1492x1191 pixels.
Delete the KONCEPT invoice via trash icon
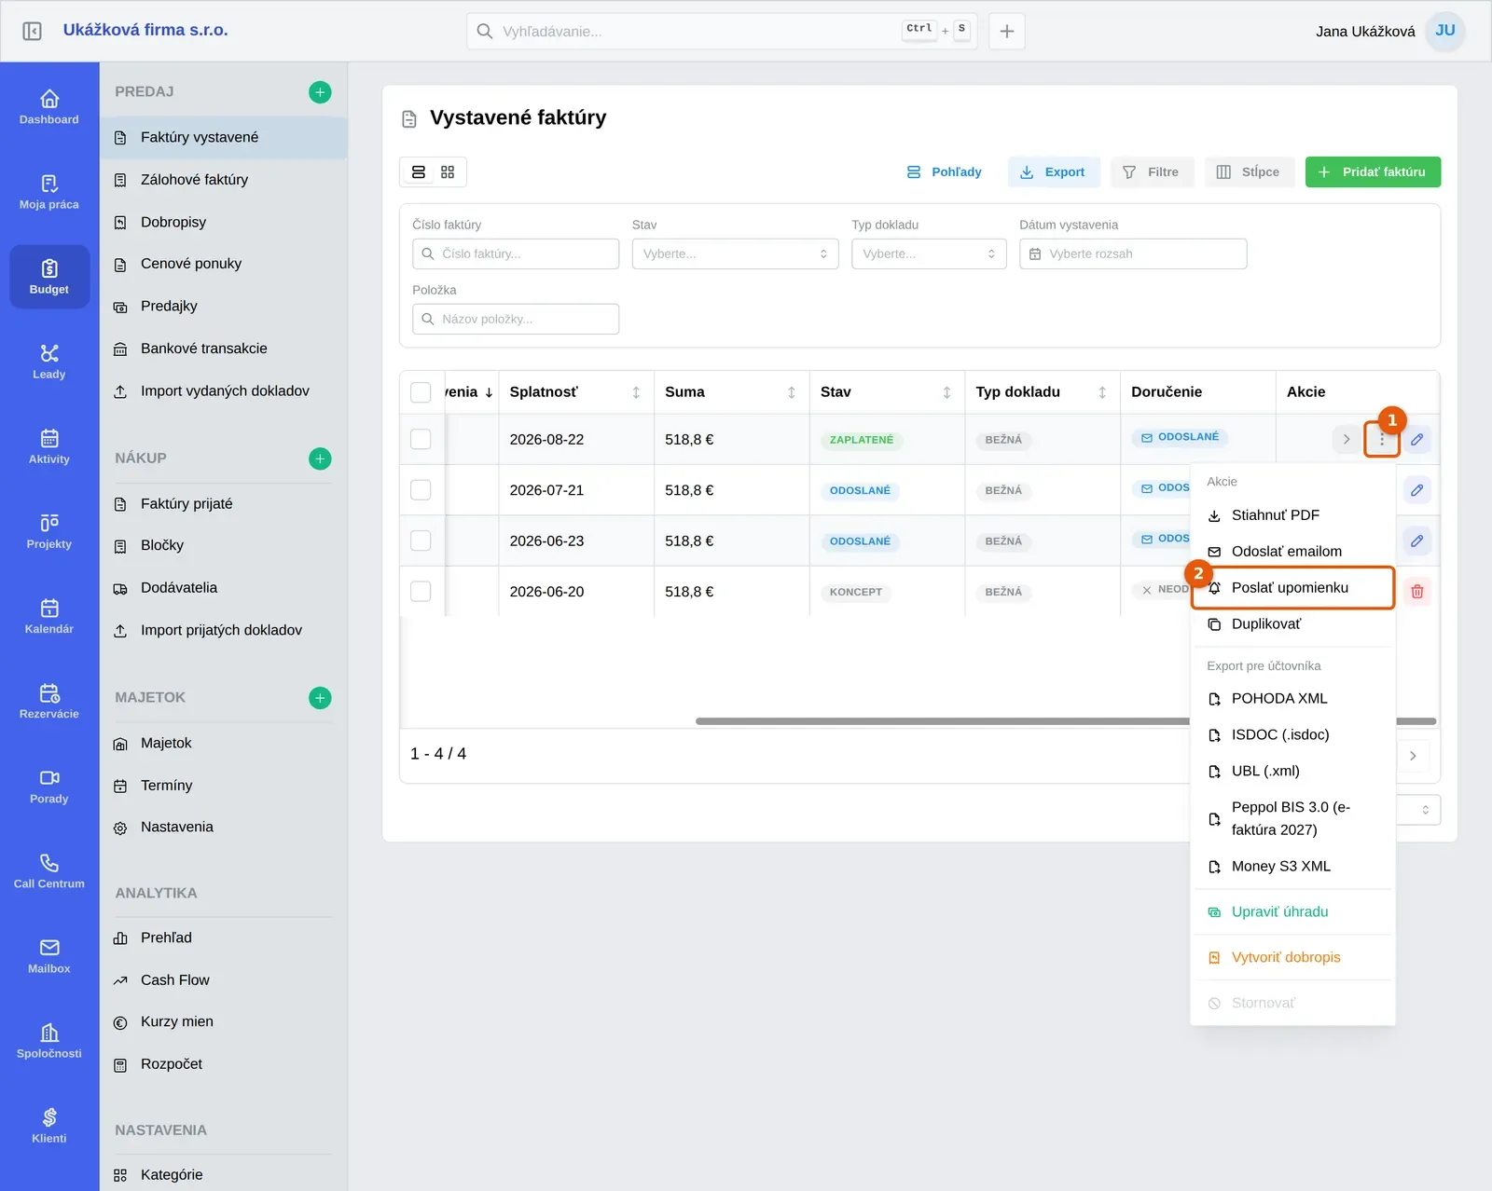pos(1417,591)
